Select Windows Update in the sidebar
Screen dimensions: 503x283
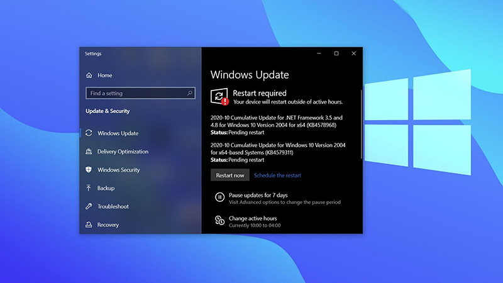[x=118, y=133]
